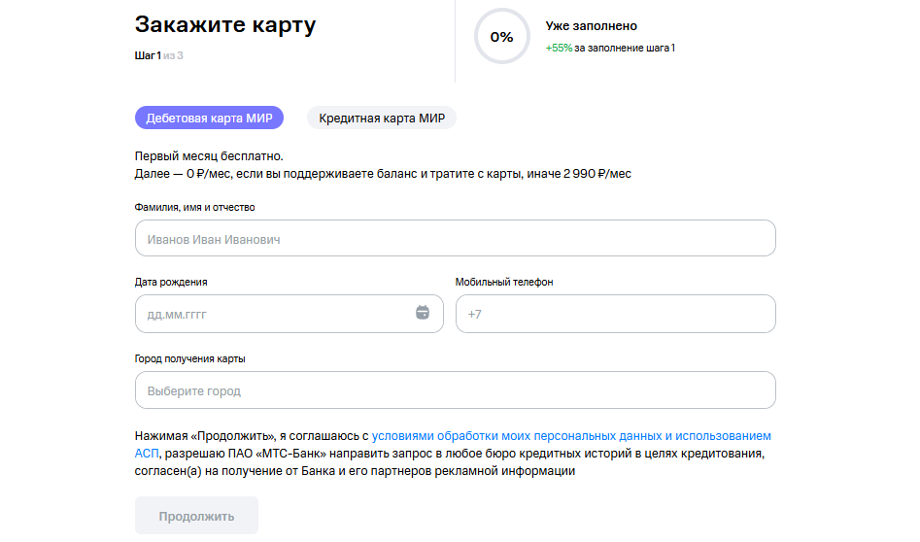Click the 0% progress circle

tap(501, 38)
